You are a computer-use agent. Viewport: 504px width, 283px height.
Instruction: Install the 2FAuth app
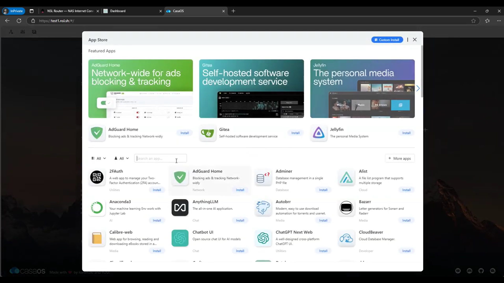(x=157, y=190)
